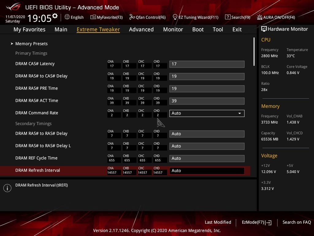
Task: Open the DRAM Command Rate dropdown
Action: point(207,113)
